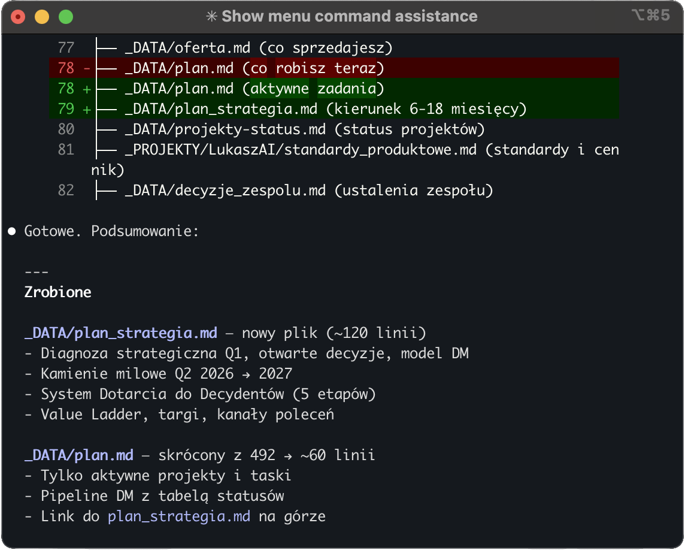Click bullet 'Pipeline DM z tabelą statusów'

tap(154, 496)
